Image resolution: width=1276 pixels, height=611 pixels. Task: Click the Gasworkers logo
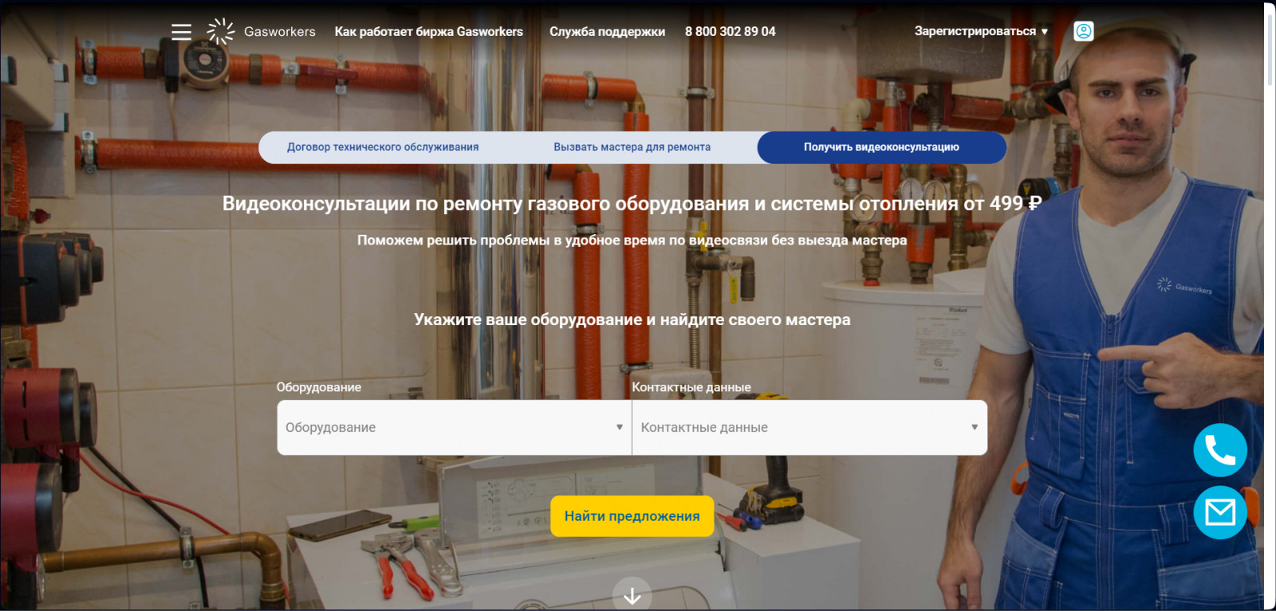[221, 31]
